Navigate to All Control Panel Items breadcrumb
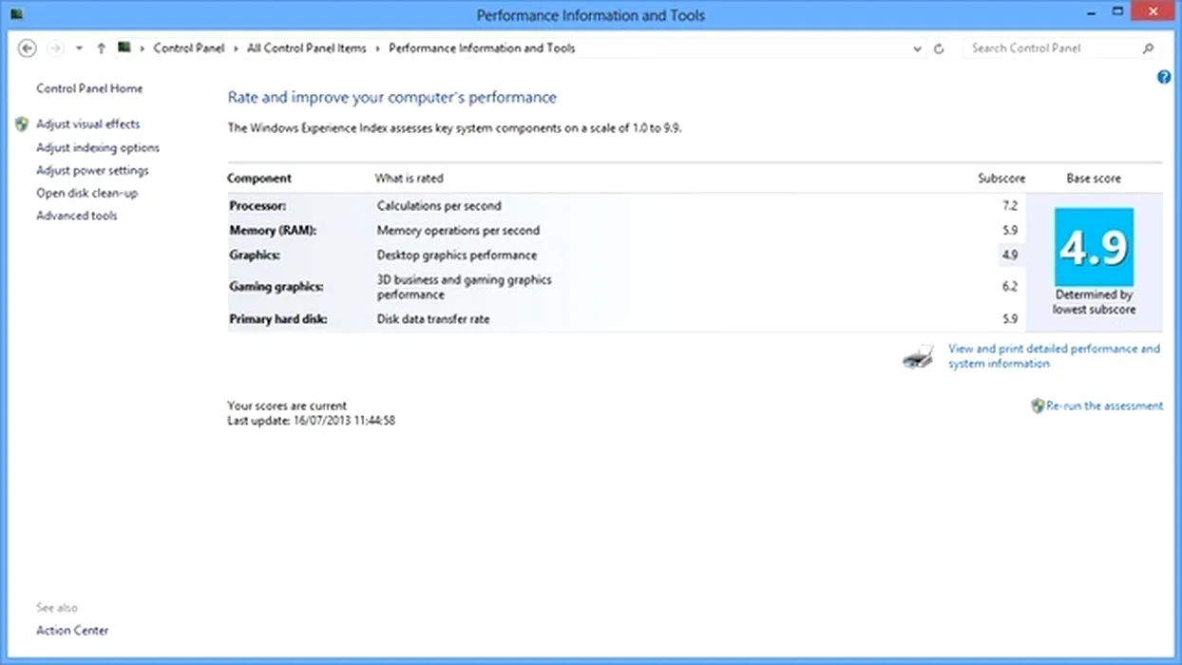This screenshot has width=1182, height=665. pyautogui.click(x=306, y=48)
